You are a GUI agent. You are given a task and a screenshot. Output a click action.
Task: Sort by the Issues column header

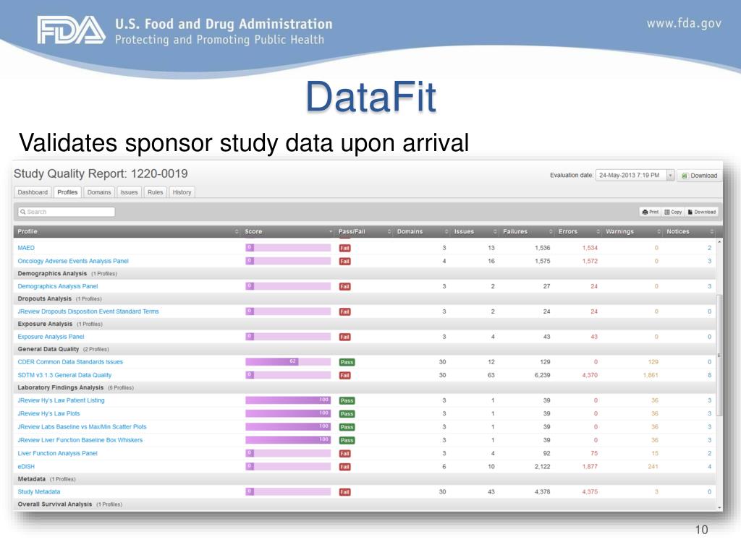coord(475,232)
